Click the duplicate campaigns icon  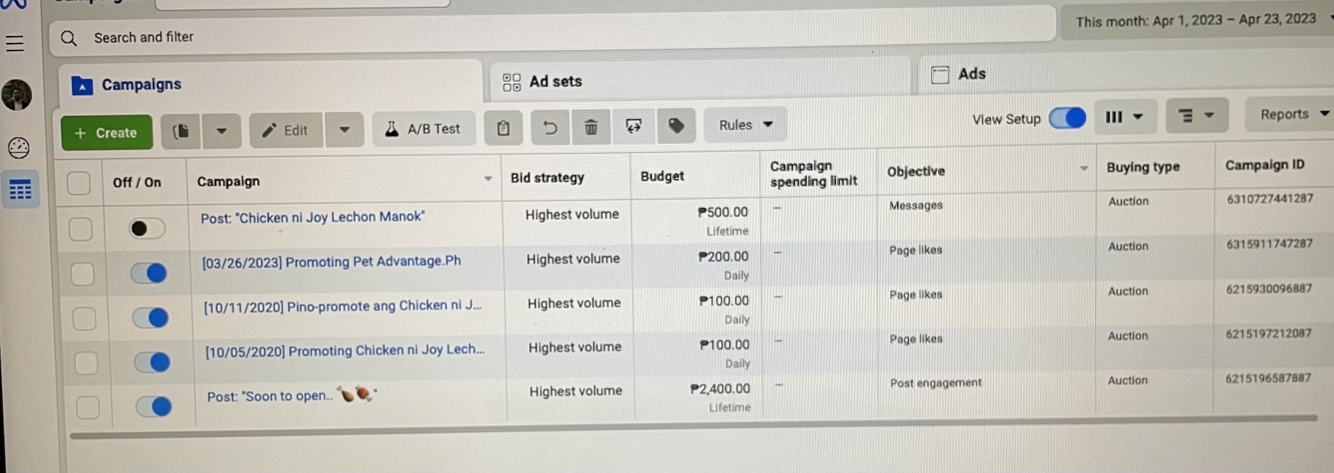pos(181,131)
